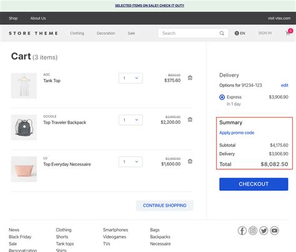The width and height of the screenshot is (296, 252).
Task: Open the Necessaire footer link
Action: tap(160, 244)
